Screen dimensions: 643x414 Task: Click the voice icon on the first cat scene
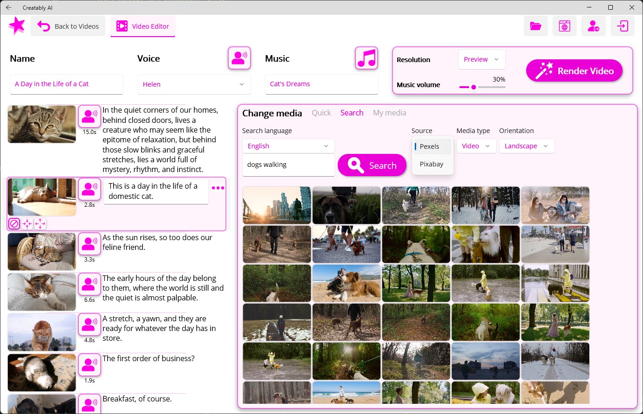click(x=89, y=115)
